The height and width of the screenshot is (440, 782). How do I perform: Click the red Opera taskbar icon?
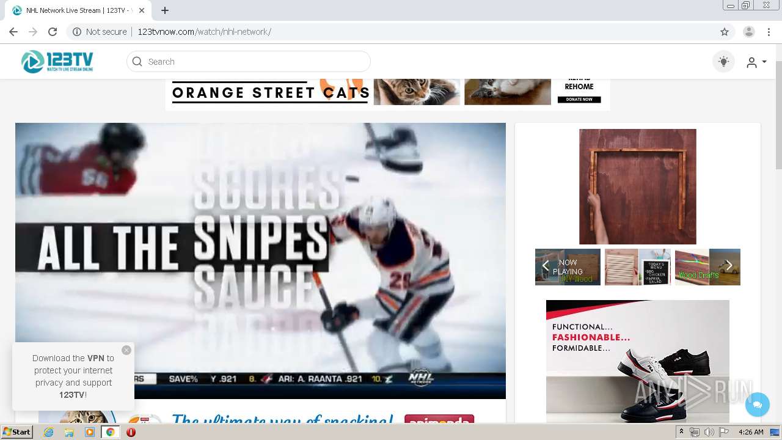tap(131, 432)
